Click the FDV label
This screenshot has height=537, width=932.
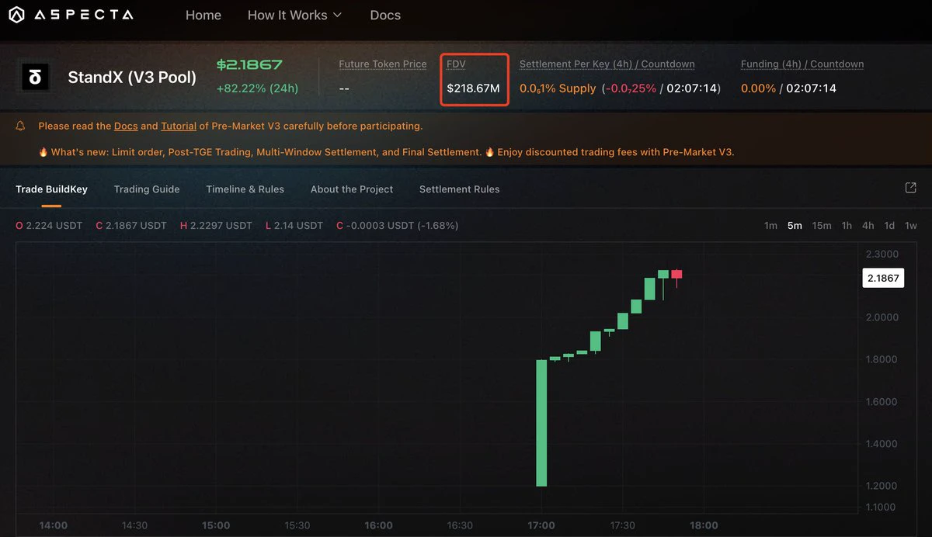[x=456, y=64]
